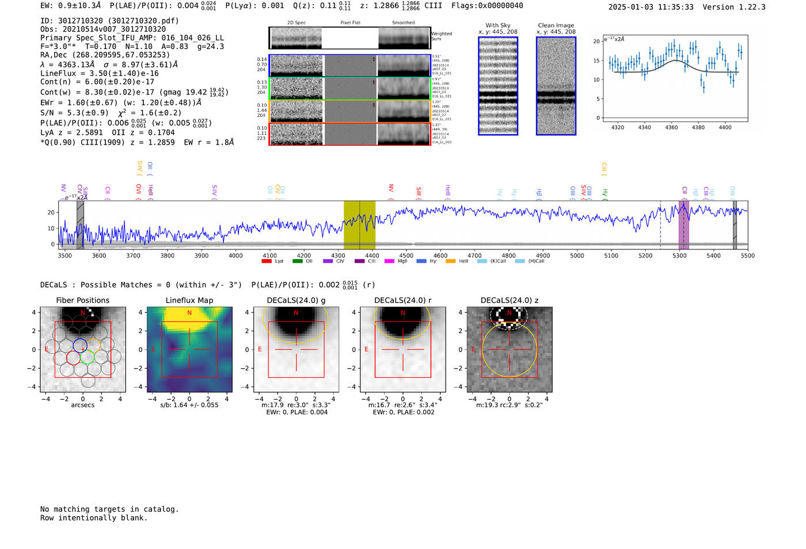The width and height of the screenshot is (806, 549).
Task: Click the *Q(0.90) CIII(1909) z = 1.2859 line
Action: (137, 142)
